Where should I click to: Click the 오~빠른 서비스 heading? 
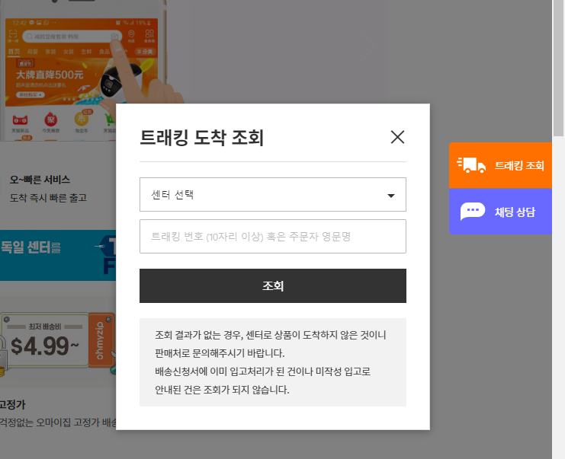[x=40, y=180]
